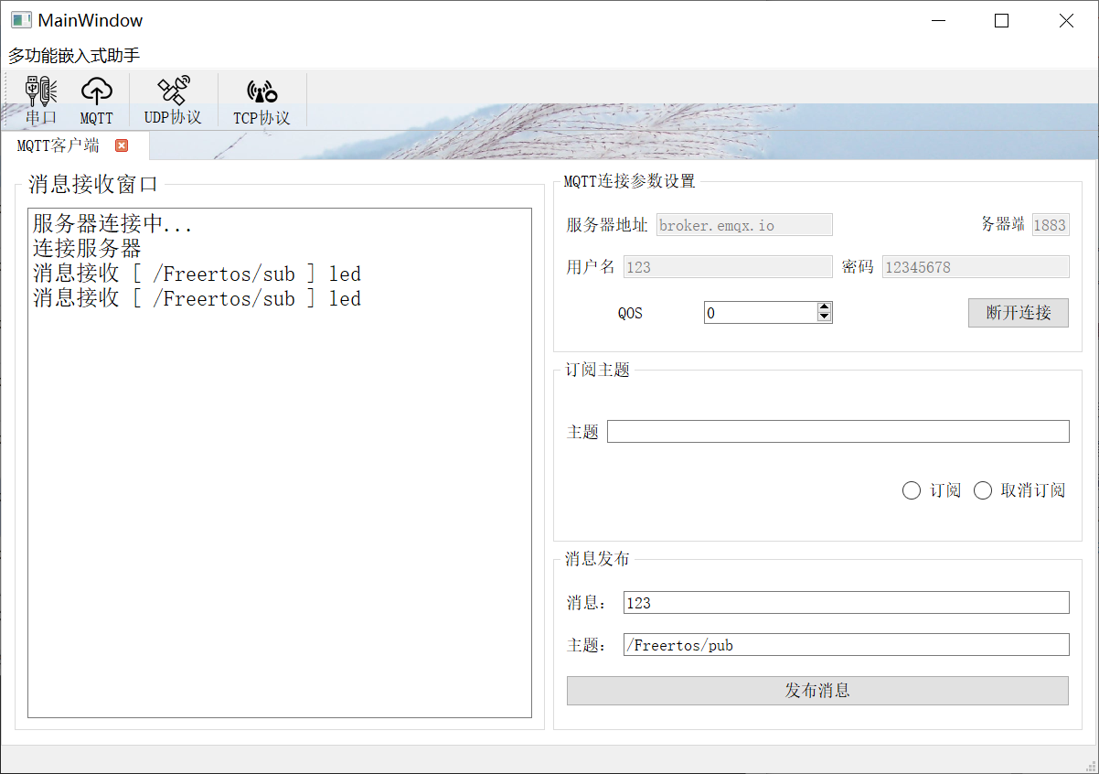The width and height of the screenshot is (1099, 774).
Task: Click the subscribe topic input field
Action: pyautogui.click(x=838, y=431)
